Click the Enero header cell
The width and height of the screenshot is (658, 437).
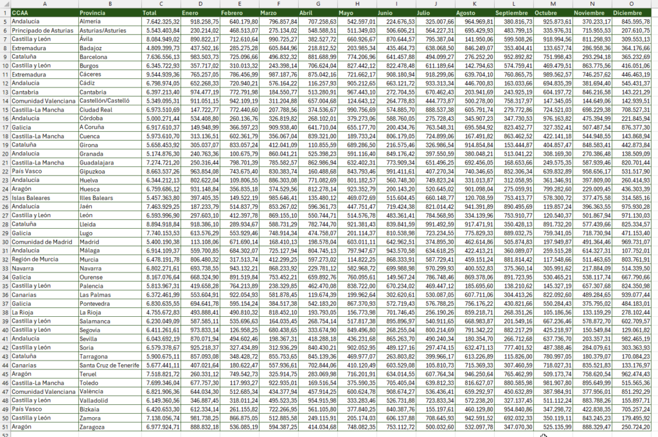click(200, 13)
